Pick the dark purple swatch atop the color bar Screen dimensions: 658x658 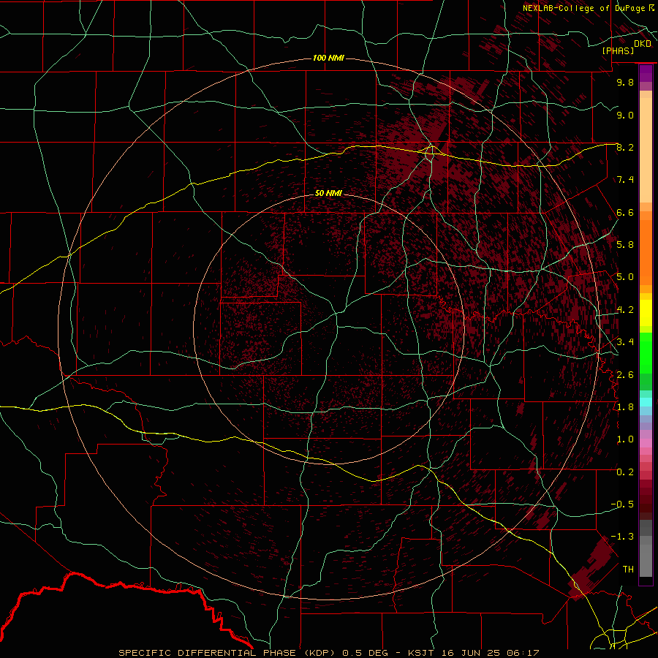pos(646,70)
